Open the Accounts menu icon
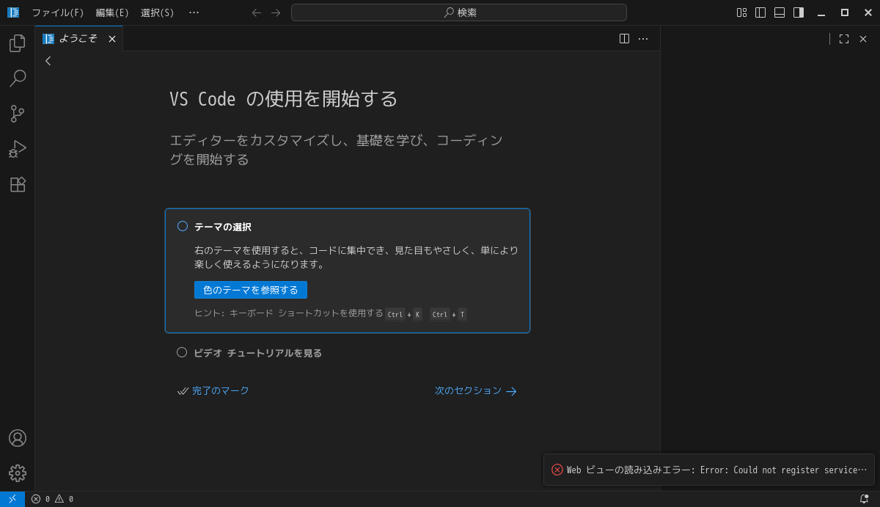The width and height of the screenshot is (880, 507). click(x=18, y=438)
